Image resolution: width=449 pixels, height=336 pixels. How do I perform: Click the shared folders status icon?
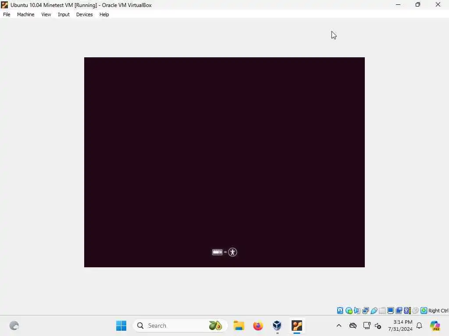click(382, 310)
